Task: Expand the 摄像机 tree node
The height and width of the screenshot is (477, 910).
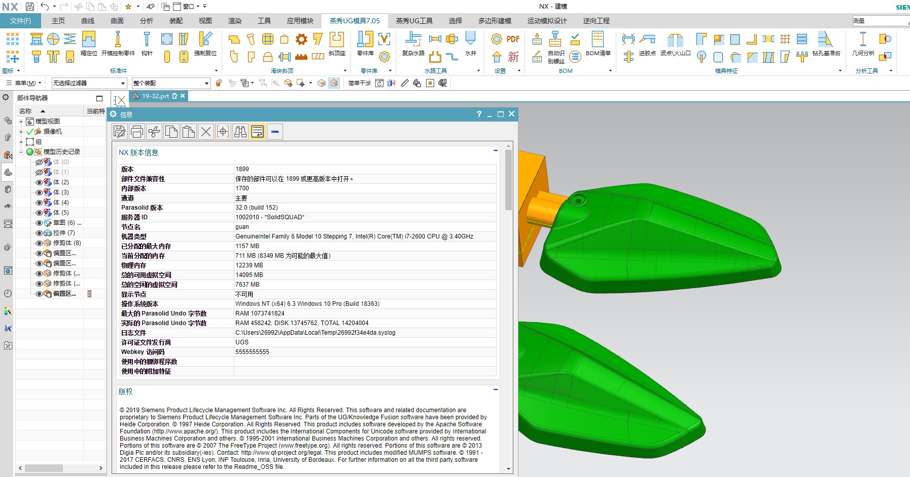Action: click(21, 132)
